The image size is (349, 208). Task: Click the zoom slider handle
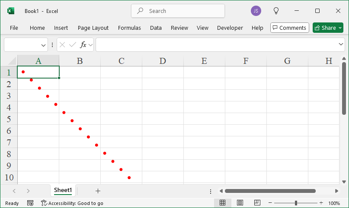(296, 203)
